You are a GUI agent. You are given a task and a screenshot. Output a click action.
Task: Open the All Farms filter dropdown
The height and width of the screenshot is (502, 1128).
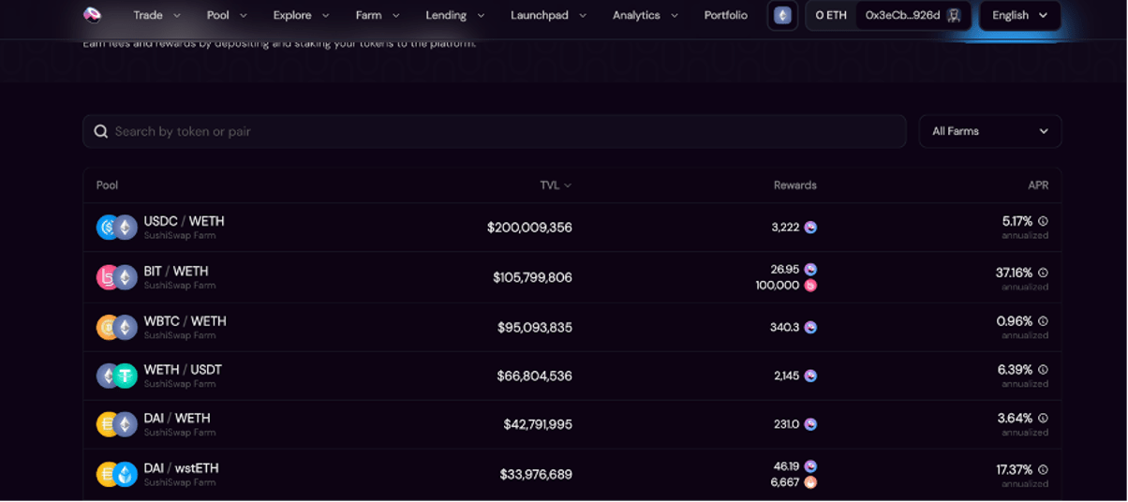[x=989, y=131]
